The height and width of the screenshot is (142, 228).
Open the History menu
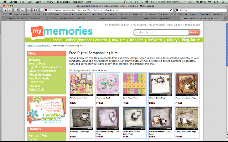[x=48, y=2]
